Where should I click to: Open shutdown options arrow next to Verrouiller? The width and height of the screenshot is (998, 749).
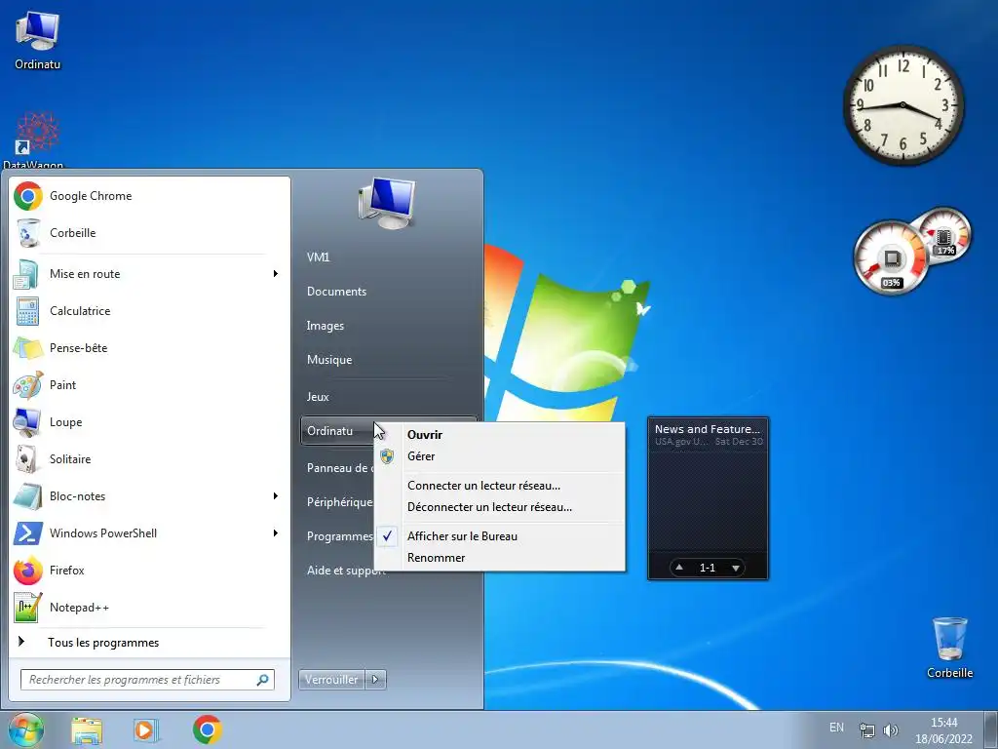[375, 680]
